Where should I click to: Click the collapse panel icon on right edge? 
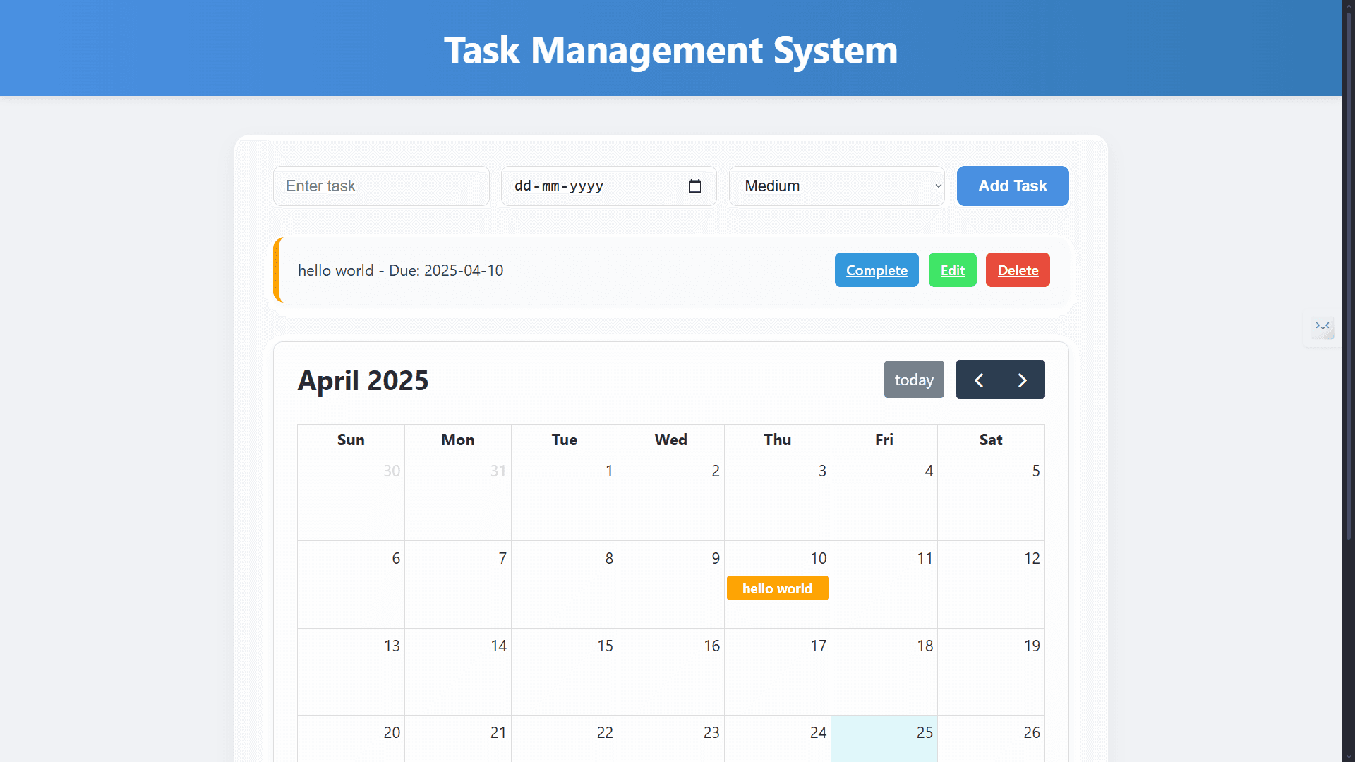point(1323,327)
